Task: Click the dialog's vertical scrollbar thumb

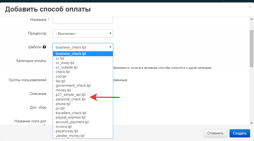Action: point(252,48)
